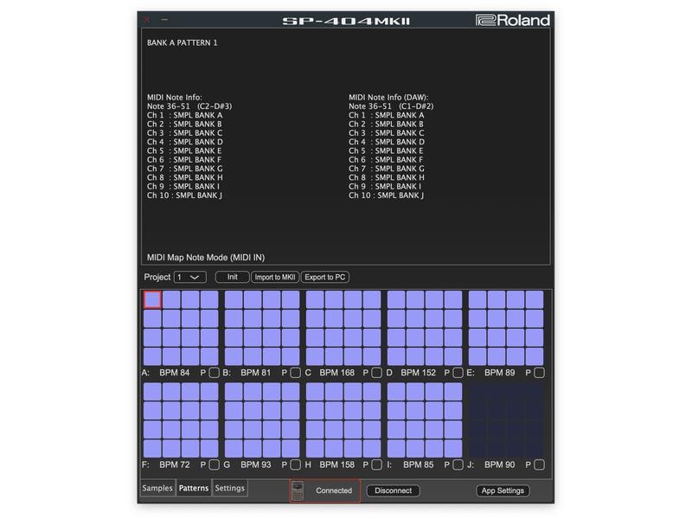This screenshot has width=692, height=519.
Task: Click the BPM 152 label of Bank D
Action: [418, 373]
